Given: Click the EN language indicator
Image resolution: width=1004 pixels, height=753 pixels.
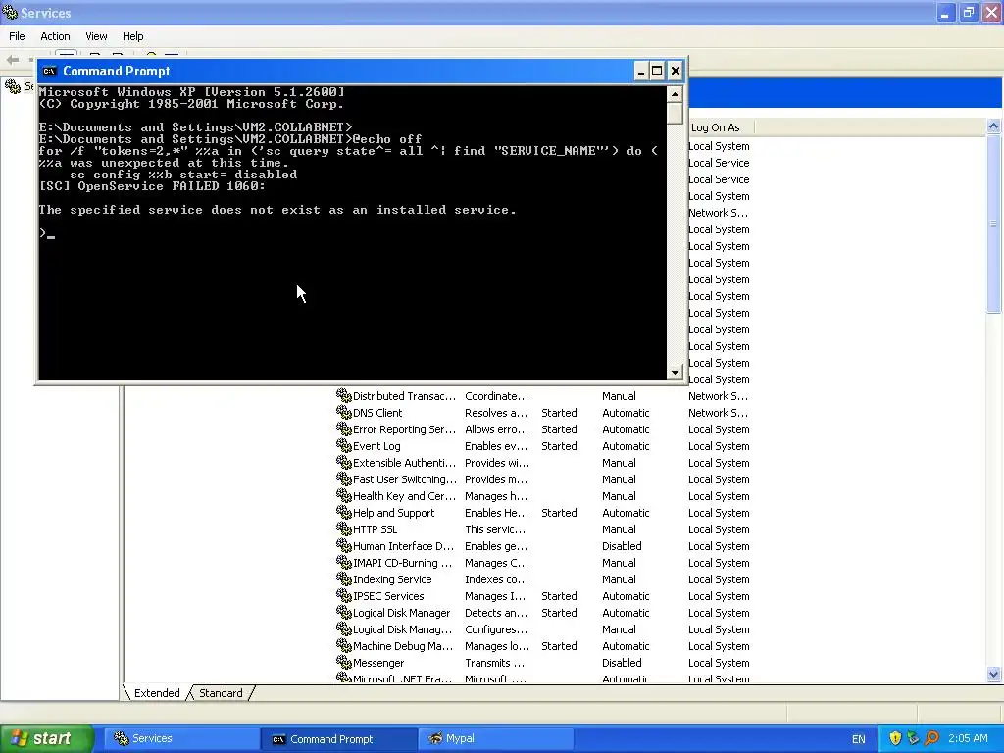Looking at the screenshot, I should click(858, 739).
